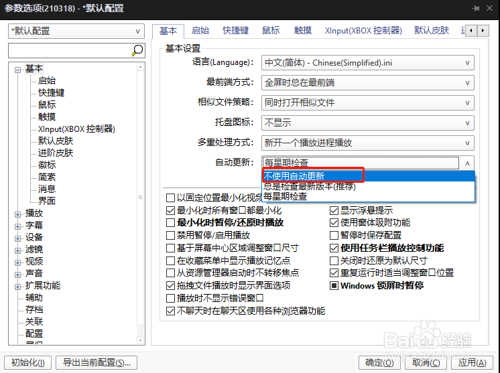This screenshot has height=373, width=500.
Task: Open the 语言(Language) dropdown
Action: 368,63
